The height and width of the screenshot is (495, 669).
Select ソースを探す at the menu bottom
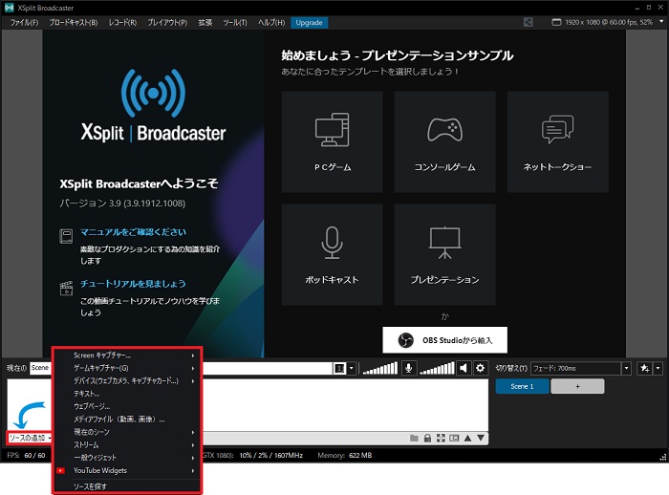pos(127,486)
